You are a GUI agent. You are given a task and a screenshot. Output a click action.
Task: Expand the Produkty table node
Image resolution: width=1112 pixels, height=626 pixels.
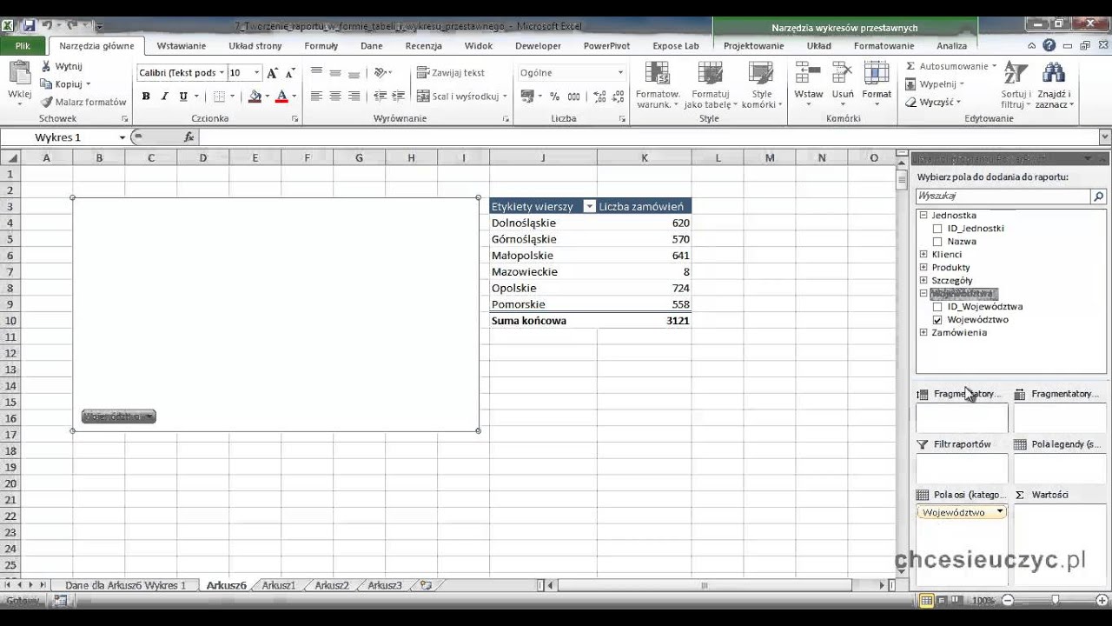(923, 268)
